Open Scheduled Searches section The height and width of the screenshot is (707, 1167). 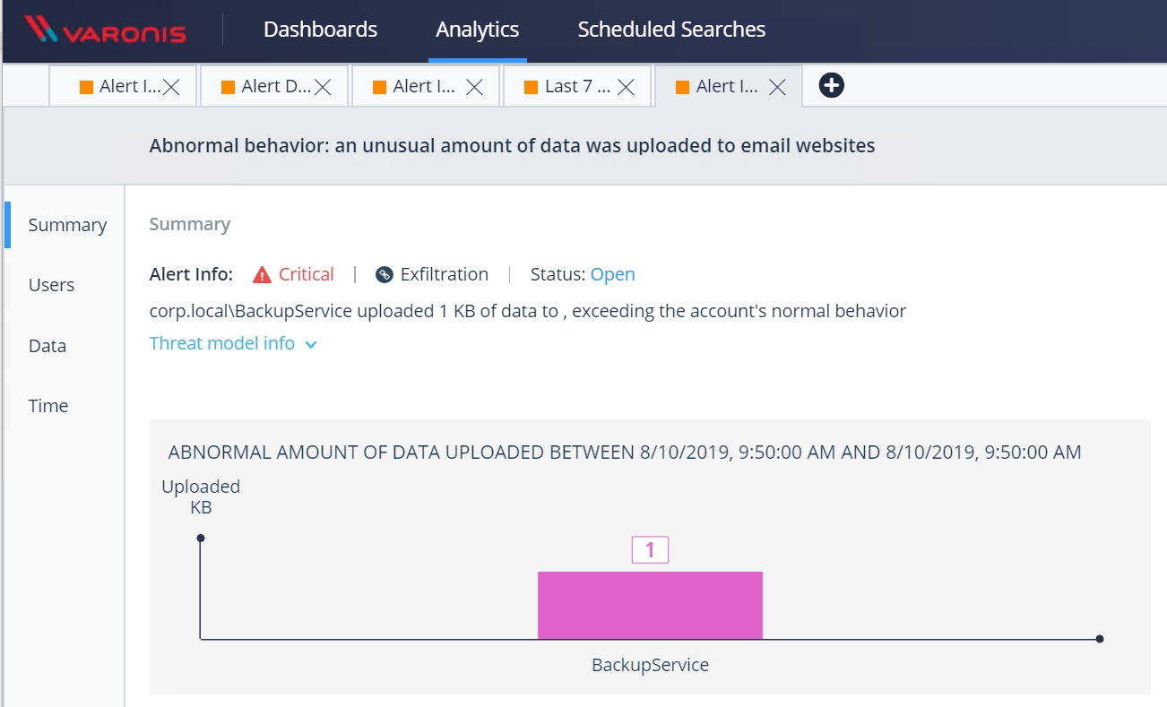[671, 30]
